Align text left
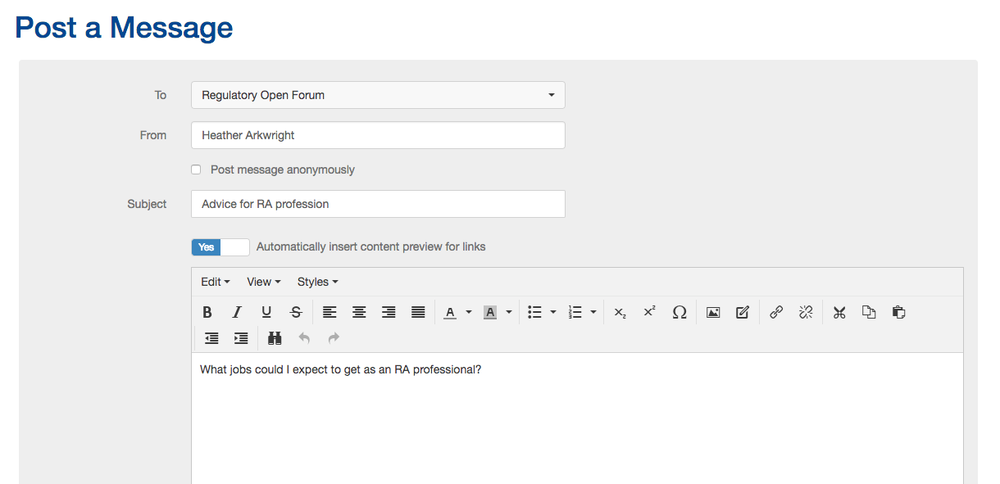 [x=330, y=312]
